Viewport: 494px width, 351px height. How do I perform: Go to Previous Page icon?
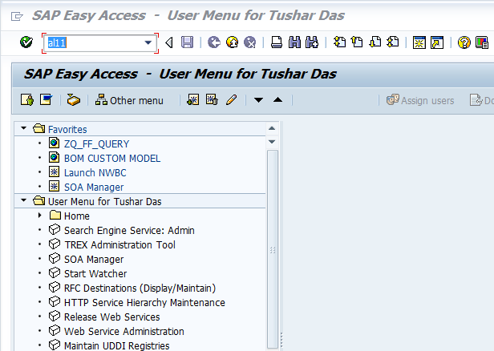pyautogui.click(x=357, y=42)
